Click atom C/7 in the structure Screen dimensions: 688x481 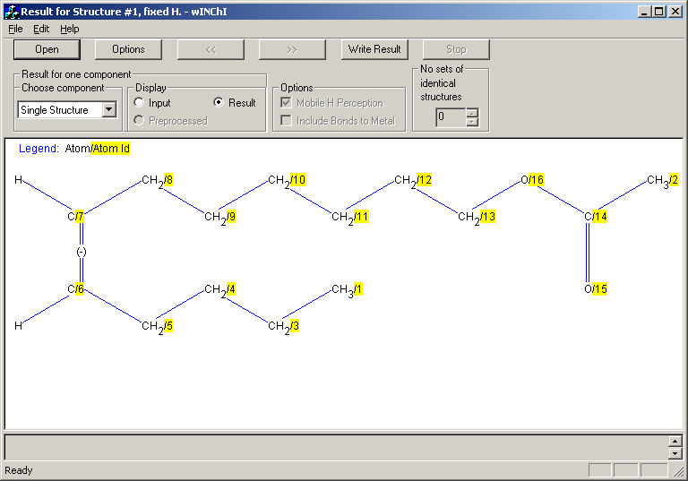[x=75, y=217]
